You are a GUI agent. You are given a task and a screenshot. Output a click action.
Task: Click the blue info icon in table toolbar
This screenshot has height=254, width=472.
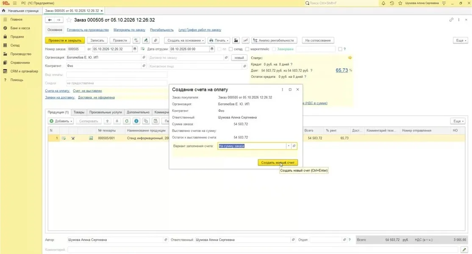pyautogui.click(x=136, y=121)
